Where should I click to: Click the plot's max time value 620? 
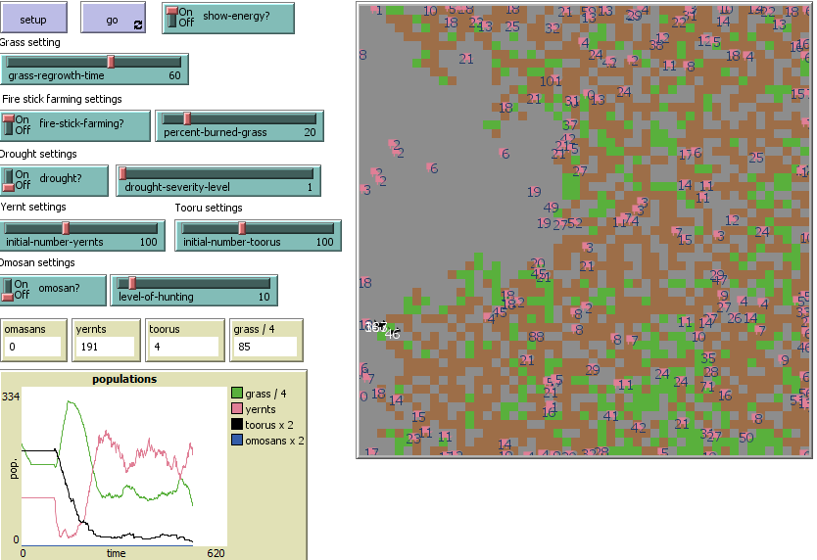(x=216, y=553)
